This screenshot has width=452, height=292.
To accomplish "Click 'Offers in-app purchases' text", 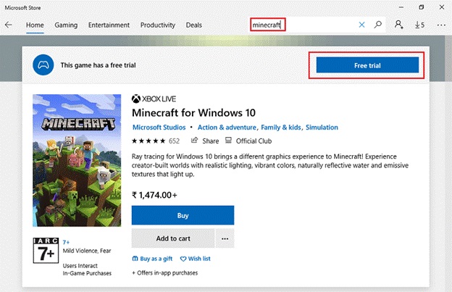I will (165, 272).
